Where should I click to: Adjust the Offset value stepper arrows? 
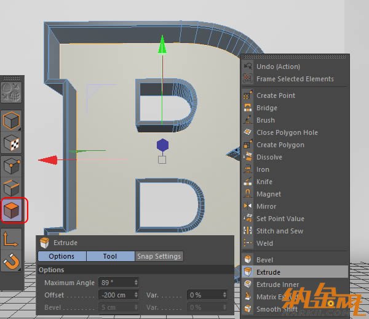(136, 295)
